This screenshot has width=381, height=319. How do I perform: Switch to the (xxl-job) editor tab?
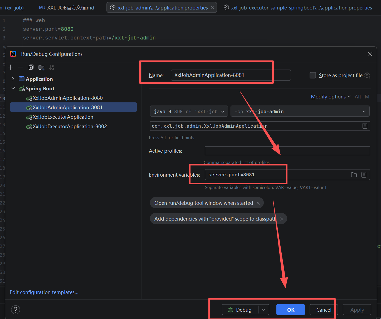pos(12,8)
